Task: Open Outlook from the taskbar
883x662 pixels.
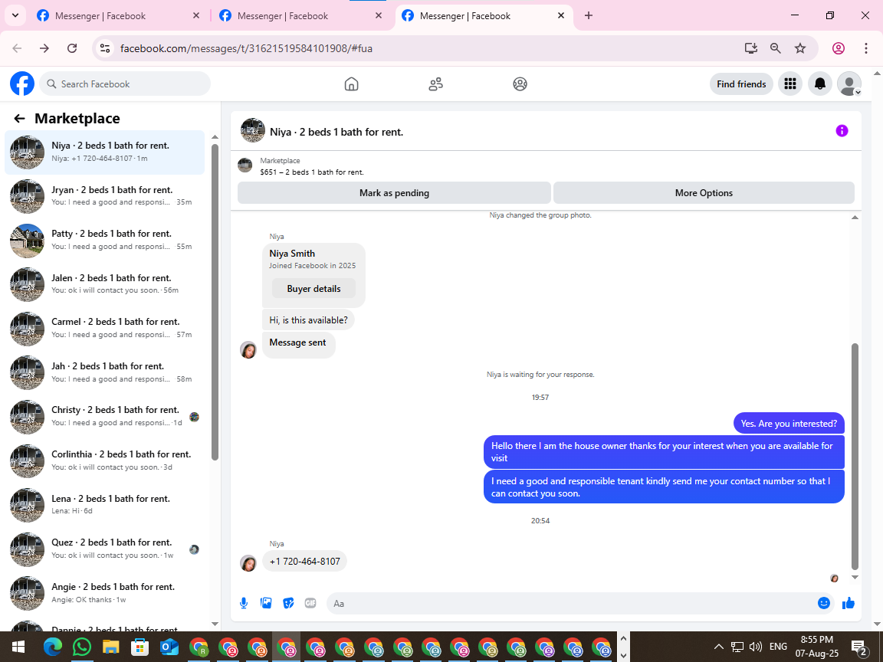Action: [169, 647]
